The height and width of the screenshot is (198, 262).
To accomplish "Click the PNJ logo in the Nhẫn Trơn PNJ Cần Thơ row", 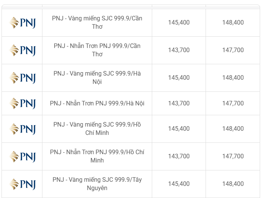I will click(x=22, y=50).
